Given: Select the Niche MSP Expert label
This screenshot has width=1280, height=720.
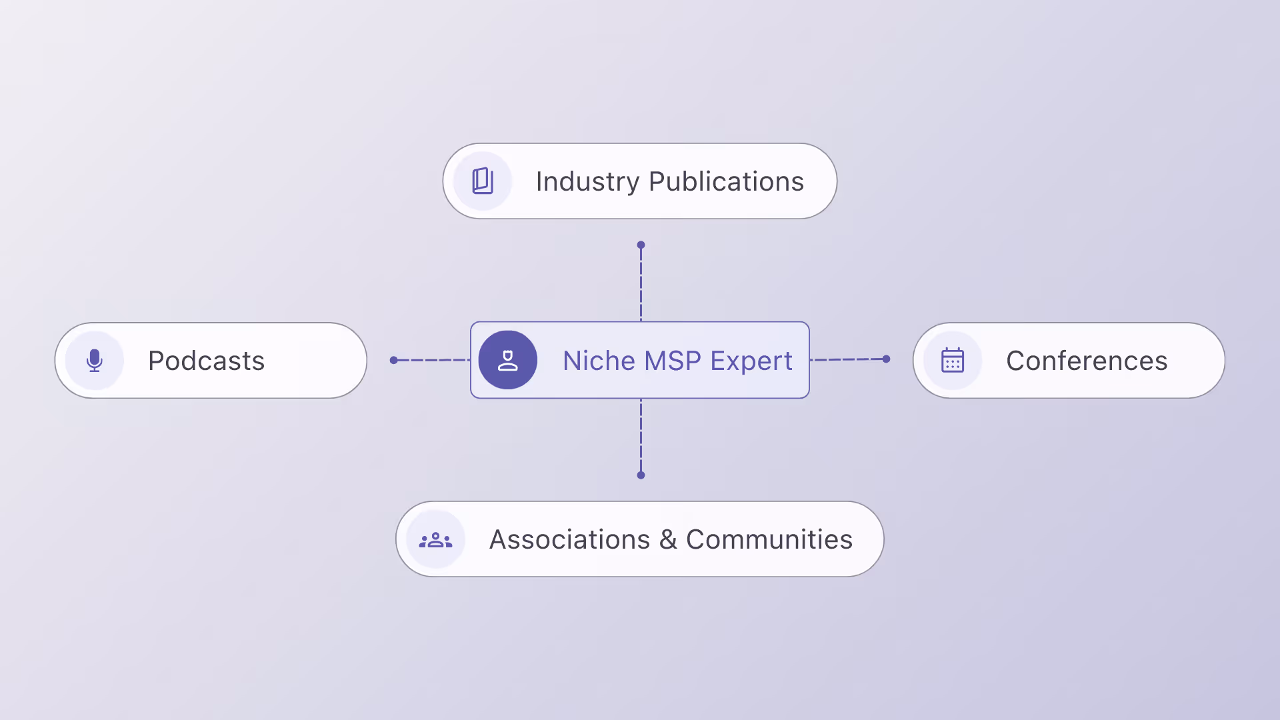Looking at the screenshot, I should (x=677, y=361).
